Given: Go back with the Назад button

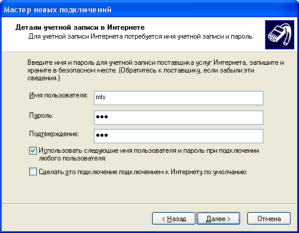Looking at the screenshot, I should [174, 219].
